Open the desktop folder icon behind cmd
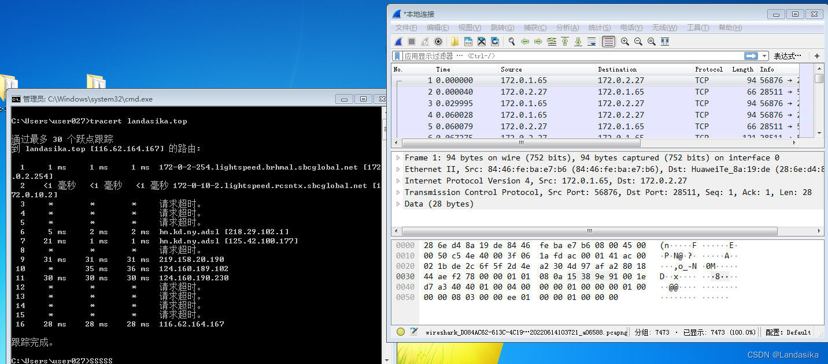Screen dimensions: 828x364 click(95, 81)
